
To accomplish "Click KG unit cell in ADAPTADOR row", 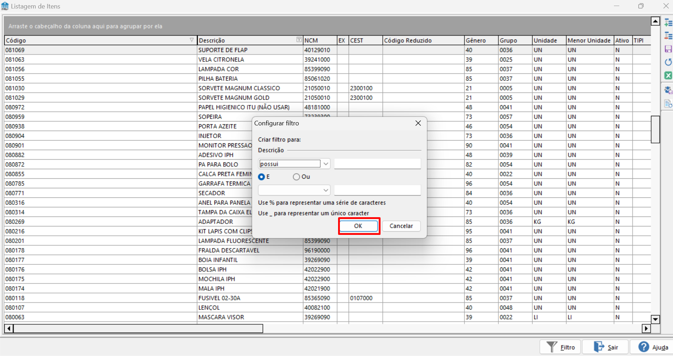I will pyautogui.click(x=549, y=221).
